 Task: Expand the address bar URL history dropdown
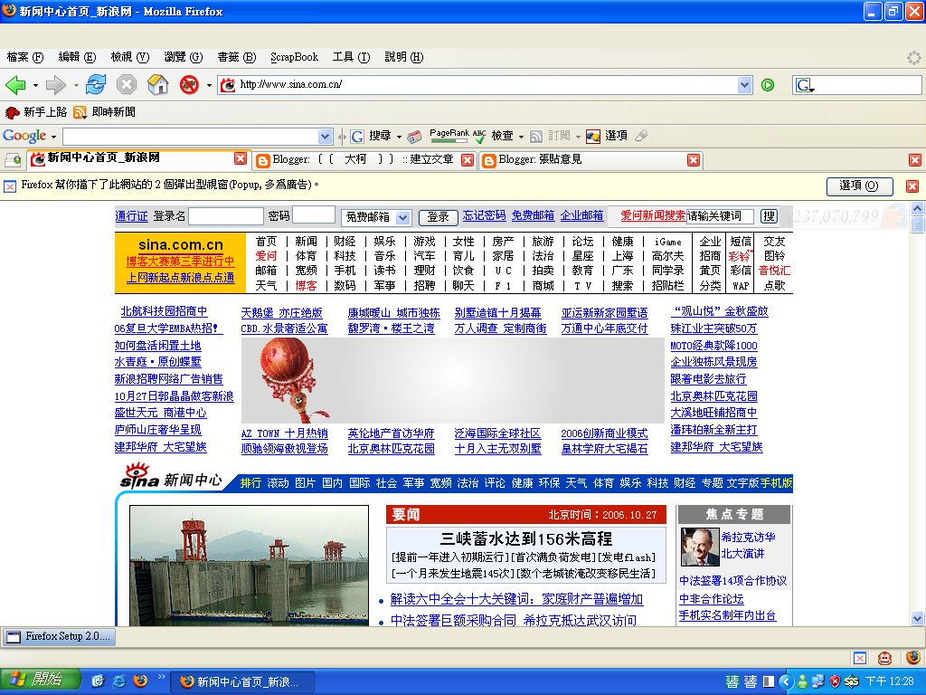pyautogui.click(x=745, y=85)
